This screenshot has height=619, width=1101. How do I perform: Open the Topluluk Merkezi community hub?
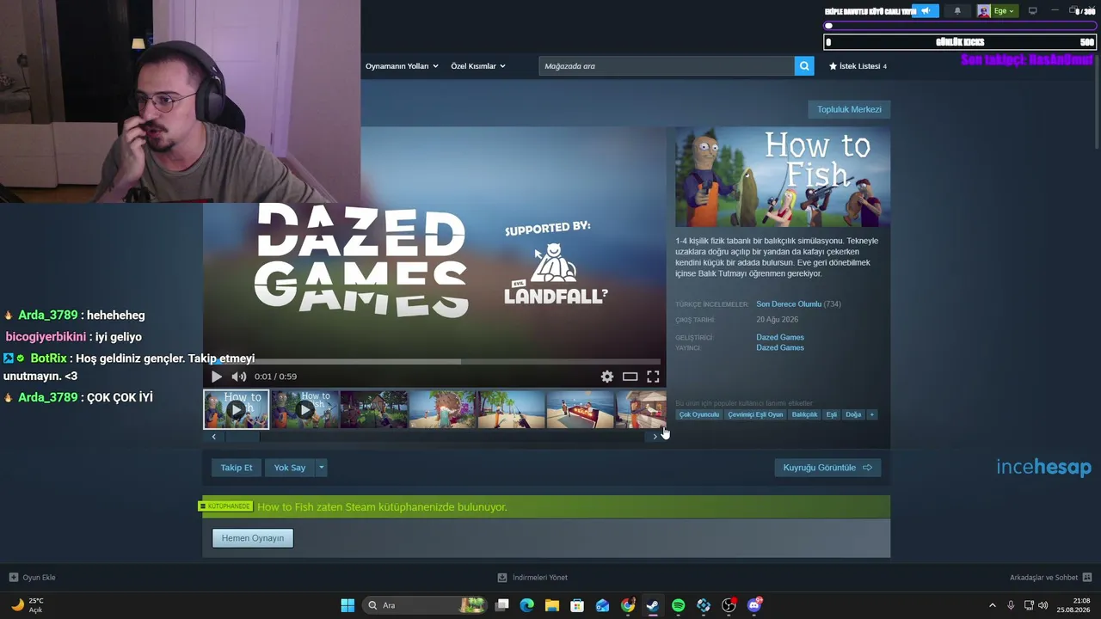pos(849,109)
